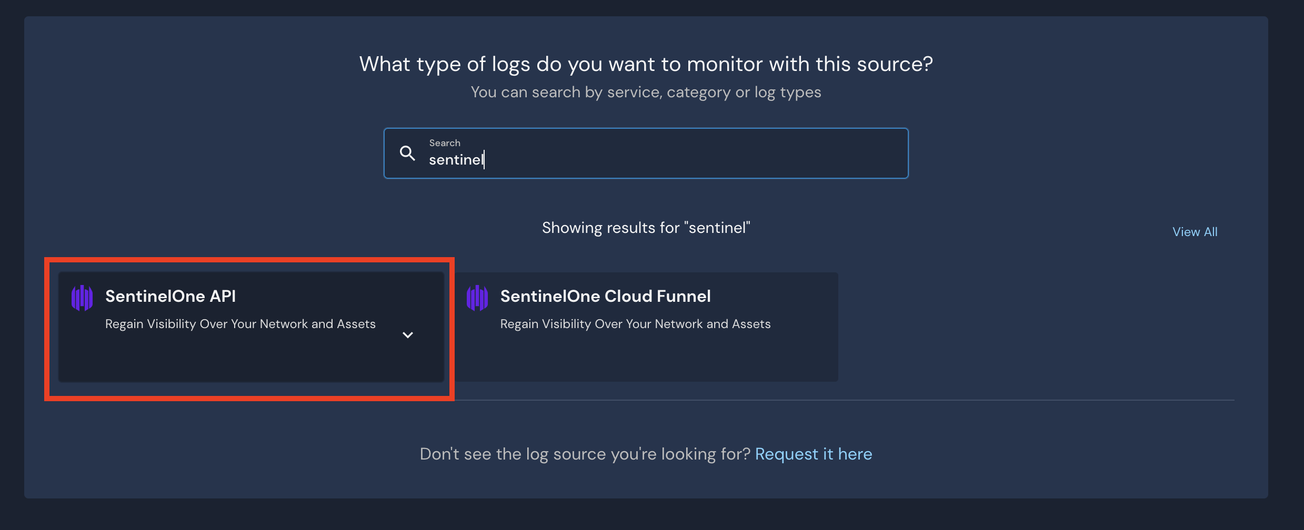Click the Cloud Funnel card description text
The height and width of the screenshot is (530, 1304).
[635, 324]
